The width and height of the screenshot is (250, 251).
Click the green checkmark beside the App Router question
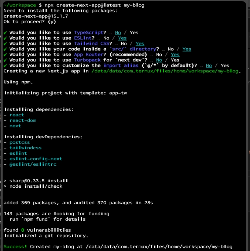[5, 55]
